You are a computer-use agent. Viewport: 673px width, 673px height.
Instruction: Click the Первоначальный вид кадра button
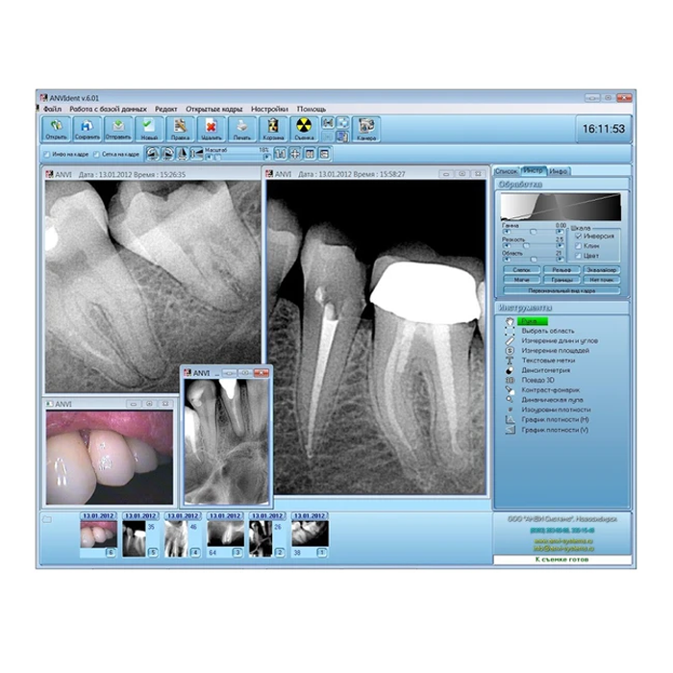561,289
